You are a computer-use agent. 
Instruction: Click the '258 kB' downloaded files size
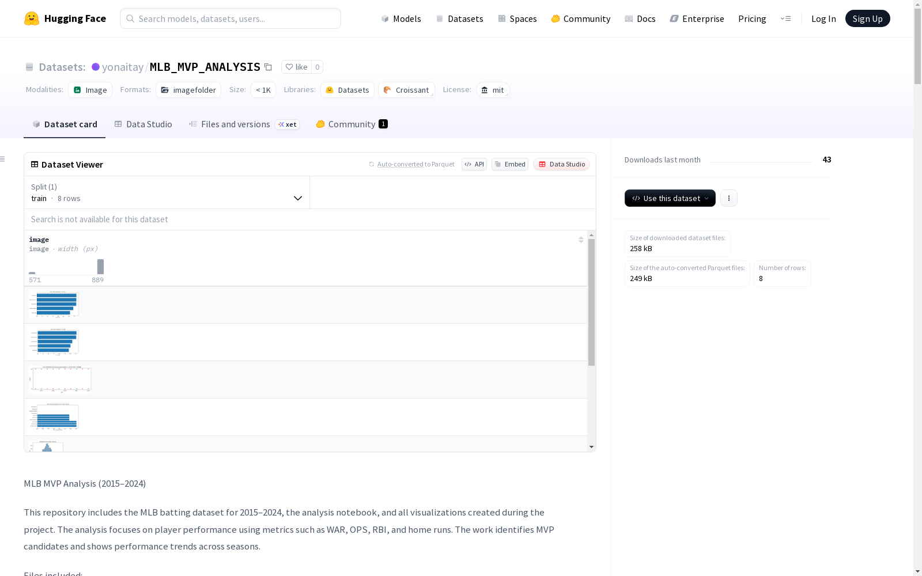pos(641,249)
